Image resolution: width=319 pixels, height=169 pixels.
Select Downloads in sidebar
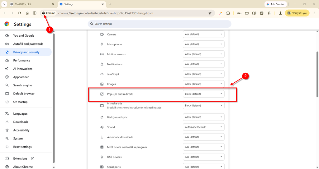[26, 122]
